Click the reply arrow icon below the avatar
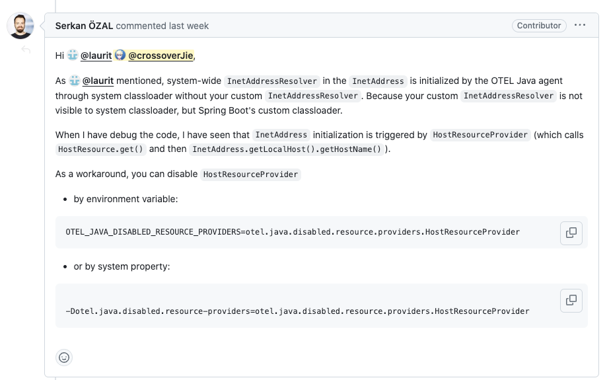This screenshot has width=609, height=380. click(26, 50)
